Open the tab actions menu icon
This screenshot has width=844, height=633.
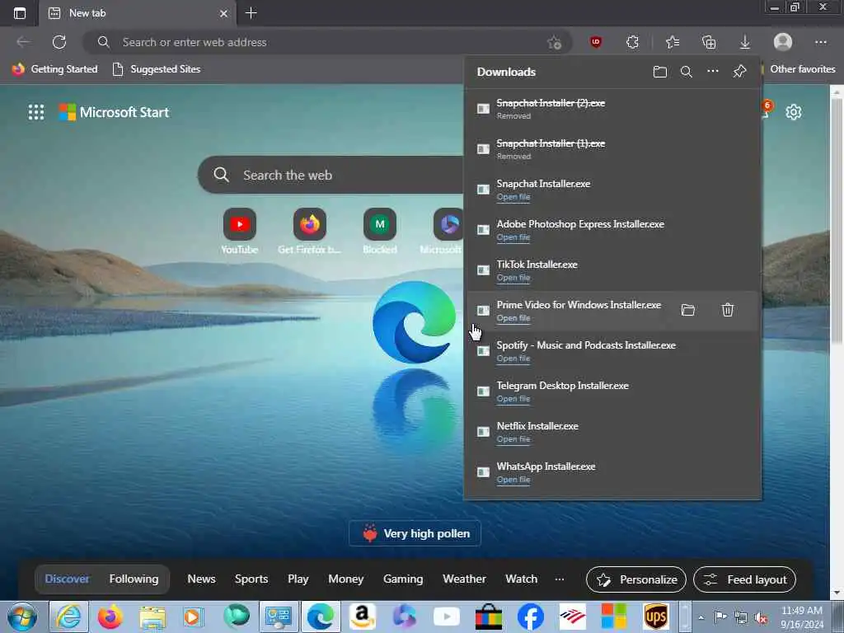(x=20, y=13)
